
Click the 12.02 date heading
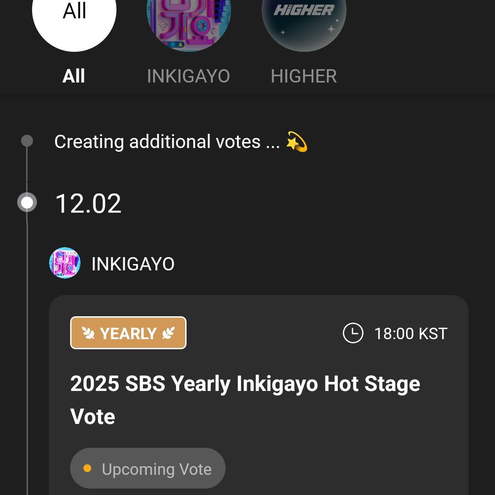click(88, 203)
